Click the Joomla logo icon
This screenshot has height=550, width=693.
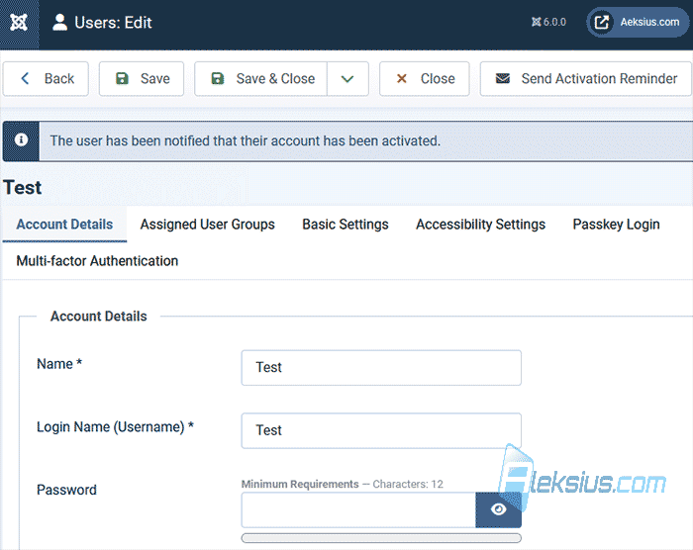pyautogui.click(x=19, y=23)
